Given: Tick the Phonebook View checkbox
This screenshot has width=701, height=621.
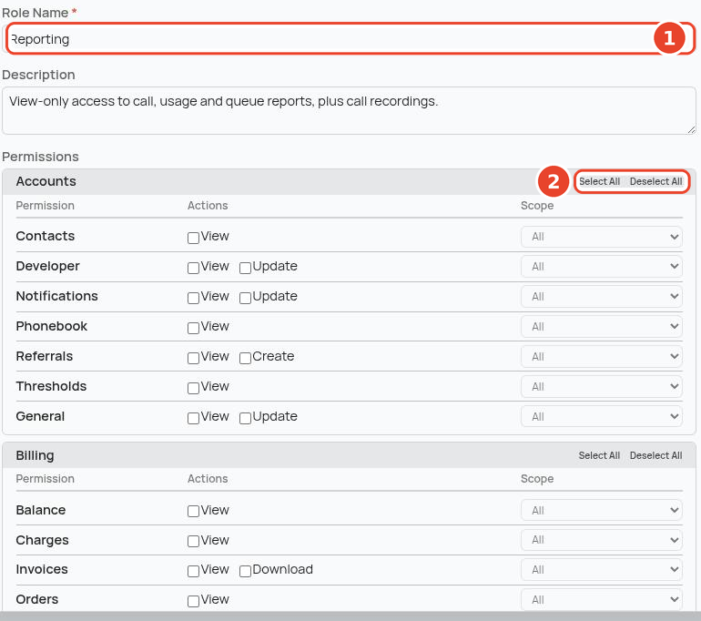Looking at the screenshot, I should (193, 327).
